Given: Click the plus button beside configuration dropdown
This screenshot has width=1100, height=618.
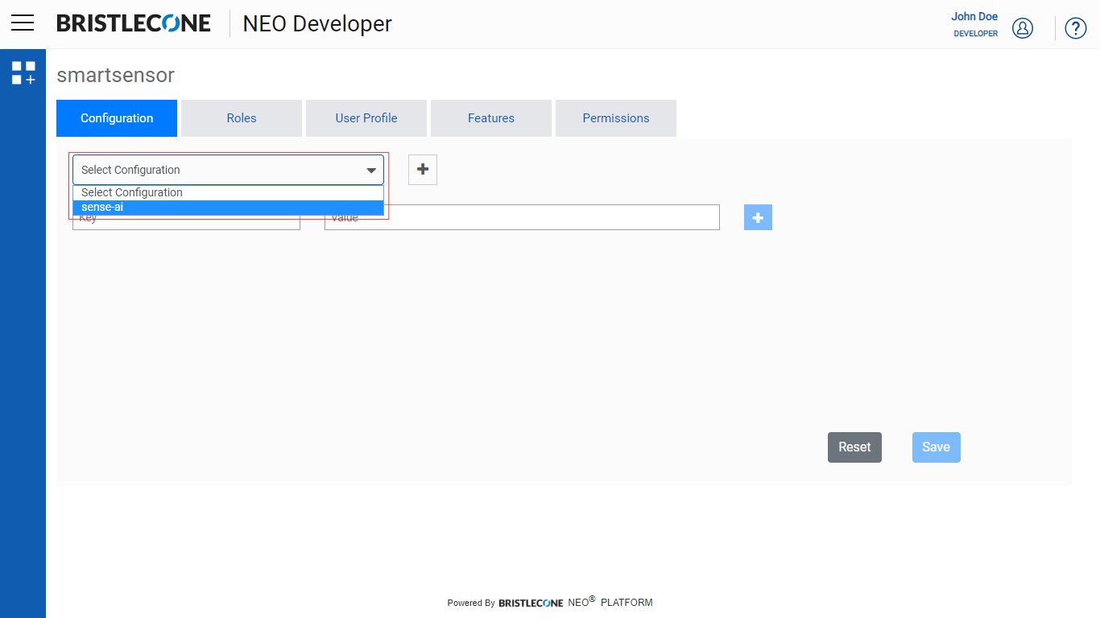Looking at the screenshot, I should pos(423,170).
